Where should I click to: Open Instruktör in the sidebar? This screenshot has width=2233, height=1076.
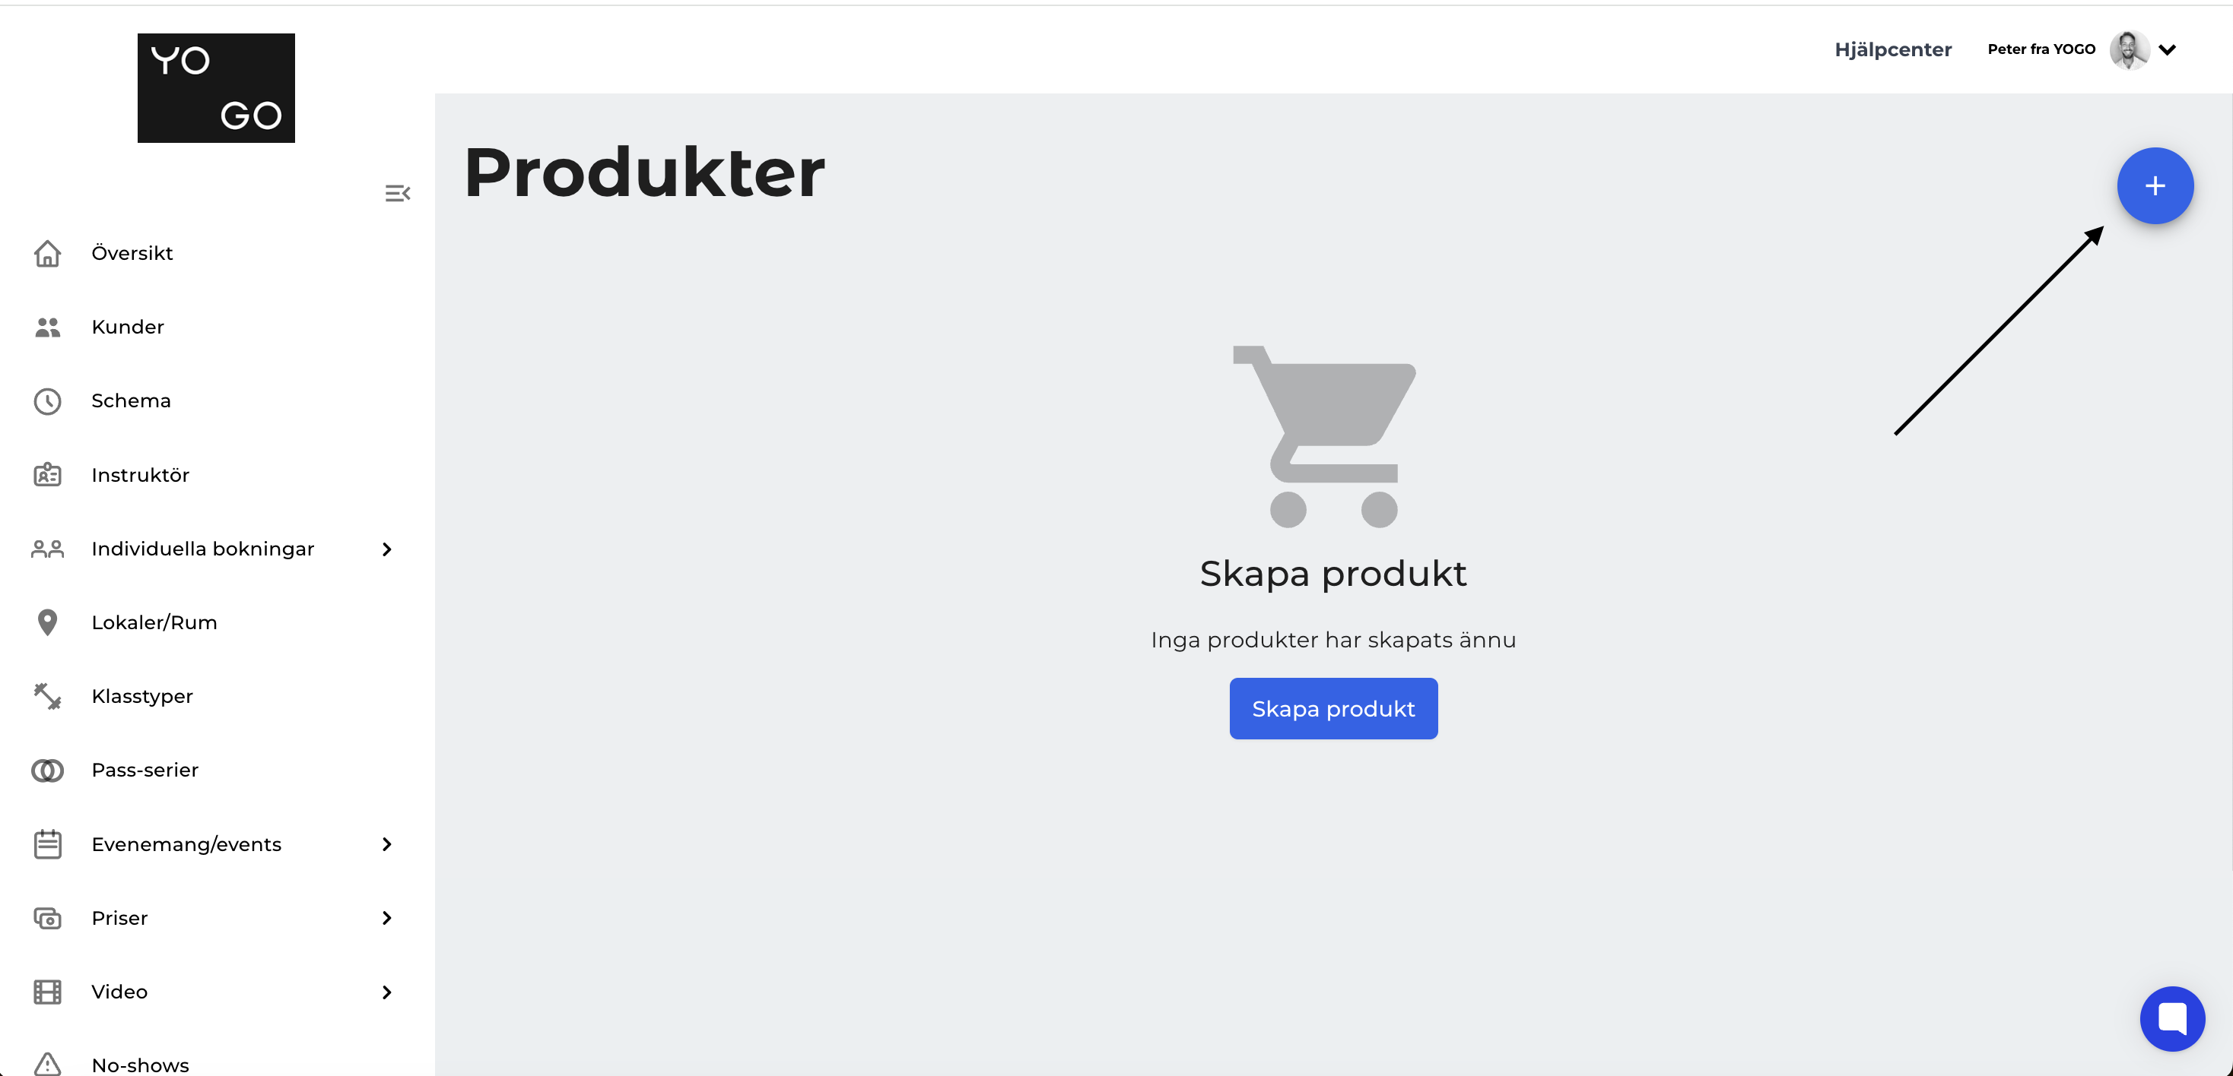click(x=140, y=475)
